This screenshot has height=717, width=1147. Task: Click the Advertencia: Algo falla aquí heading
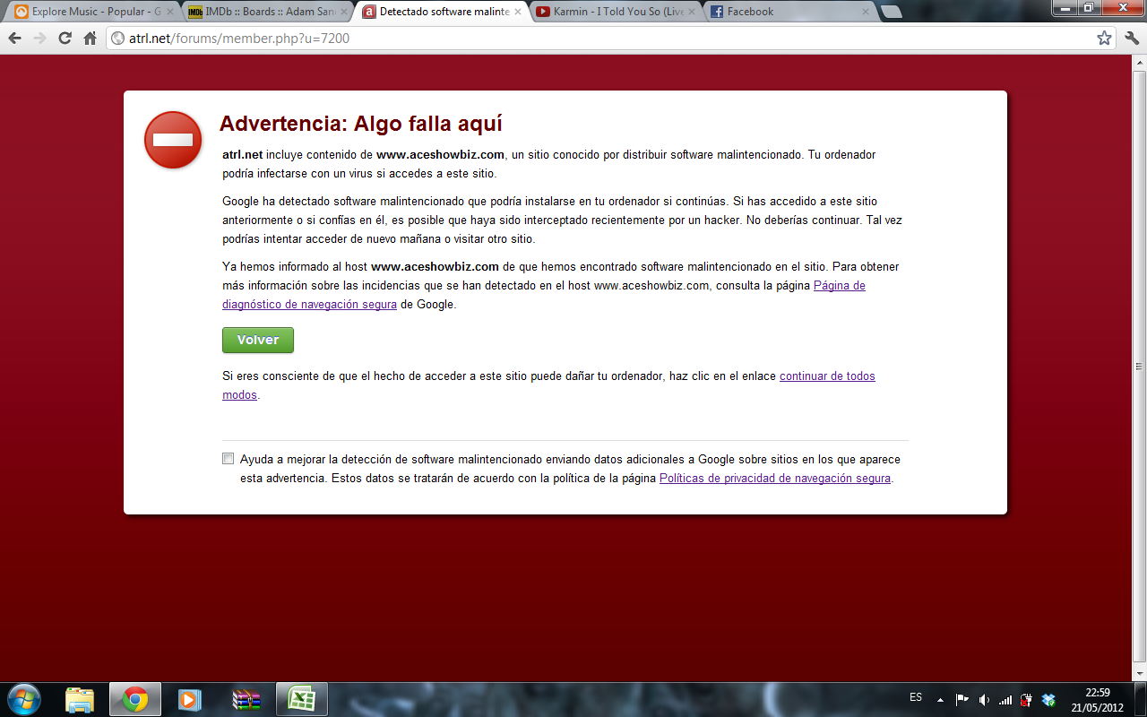[x=361, y=124]
